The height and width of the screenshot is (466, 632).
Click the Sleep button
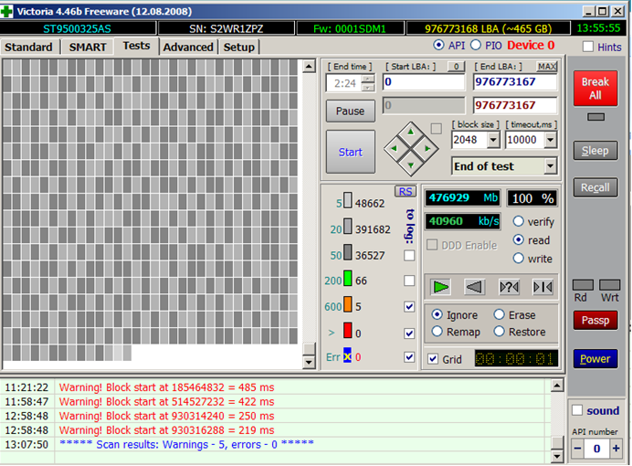point(595,151)
